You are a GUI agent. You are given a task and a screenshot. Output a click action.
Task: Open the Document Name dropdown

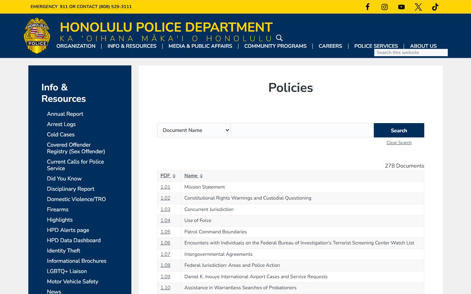pos(194,130)
